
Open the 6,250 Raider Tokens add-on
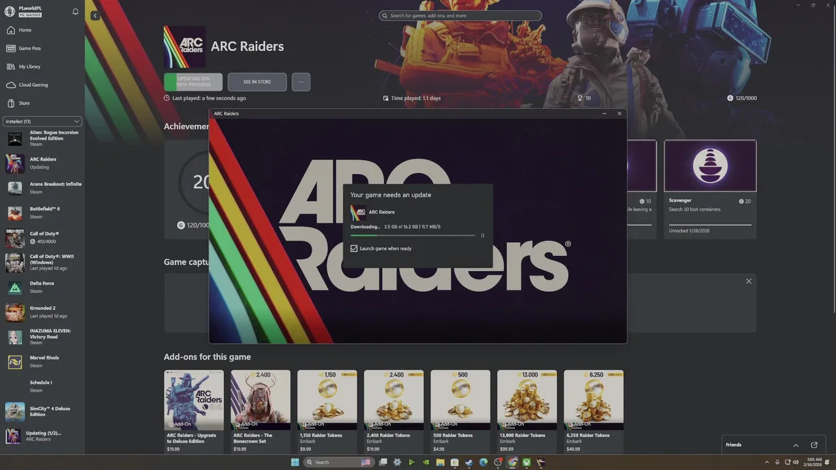(x=594, y=411)
